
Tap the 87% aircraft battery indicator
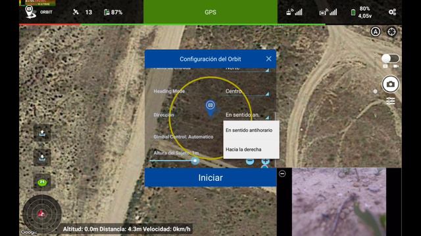(113, 12)
